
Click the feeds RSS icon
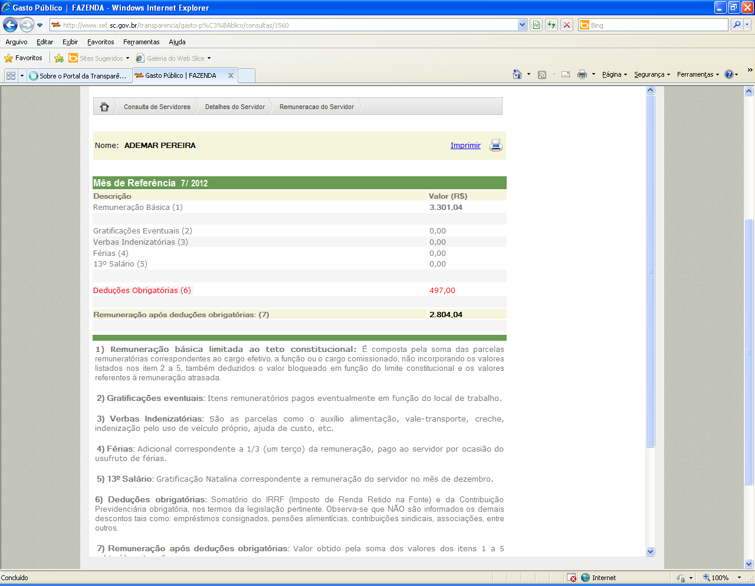point(542,74)
